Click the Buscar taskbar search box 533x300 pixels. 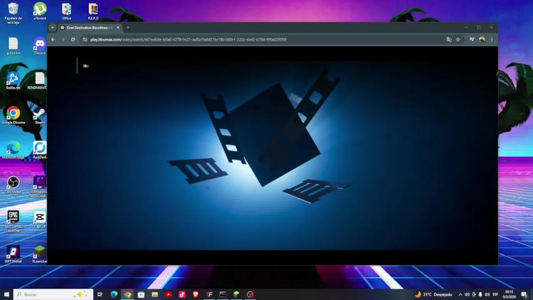tap(53, 294)
